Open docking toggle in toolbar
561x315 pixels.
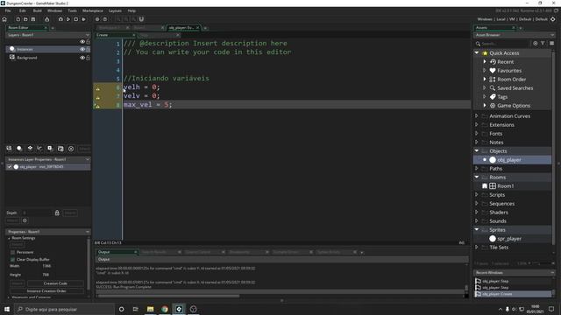coord(141,19)
